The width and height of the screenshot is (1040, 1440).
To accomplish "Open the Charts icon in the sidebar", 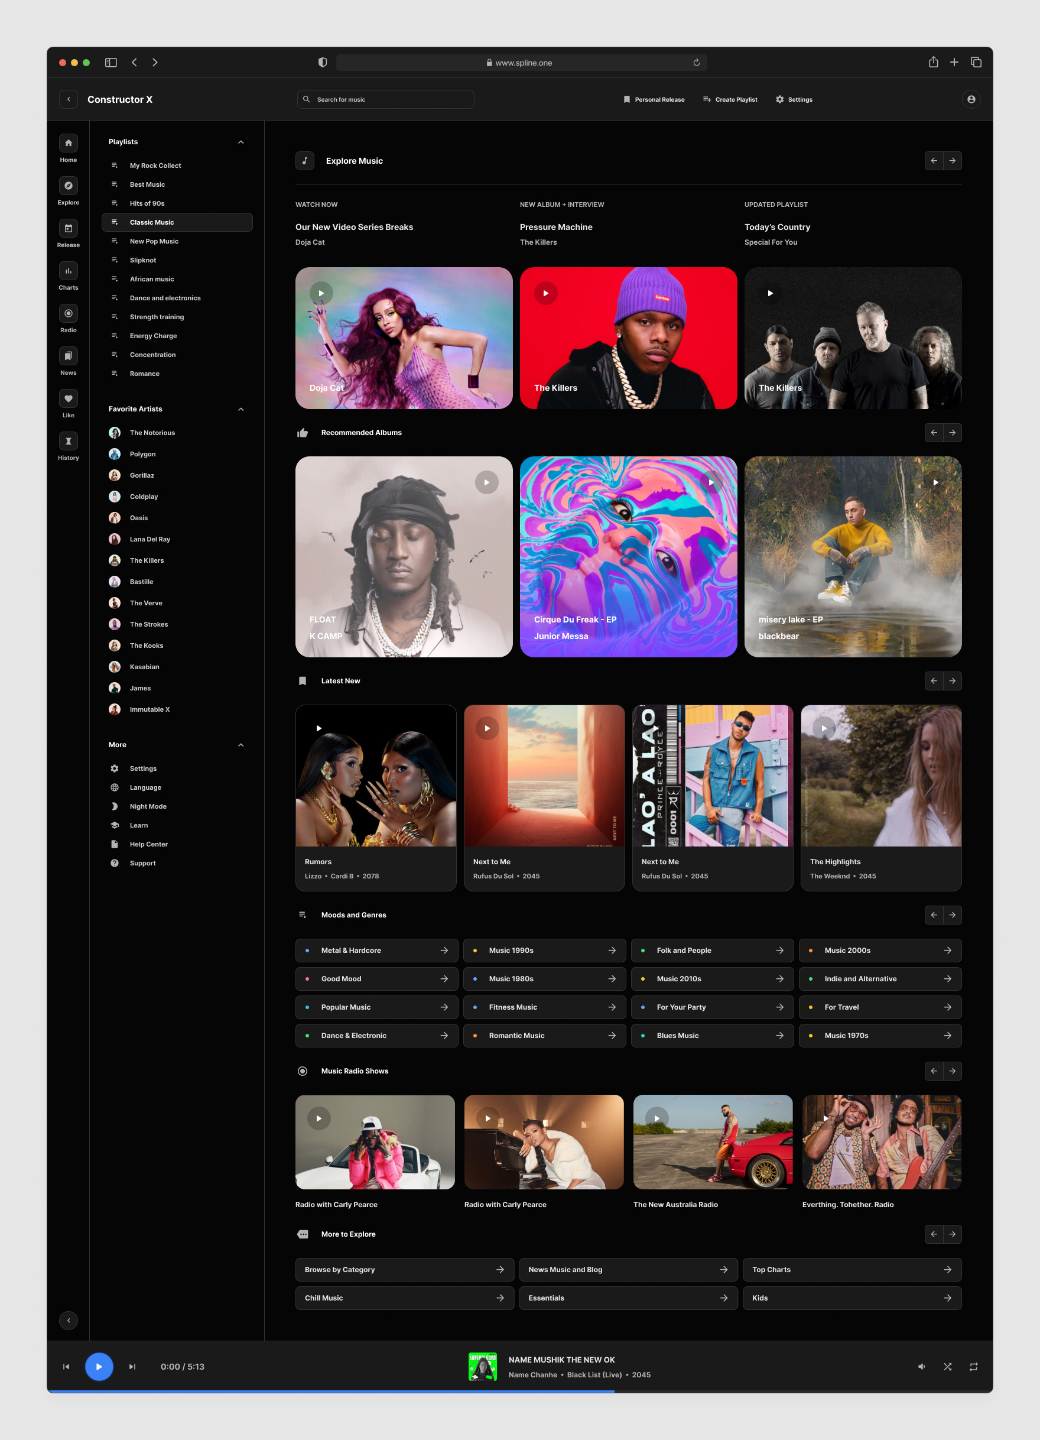I will [69, 271].
